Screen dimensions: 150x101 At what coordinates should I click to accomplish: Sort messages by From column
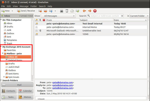tap(63, 20)
